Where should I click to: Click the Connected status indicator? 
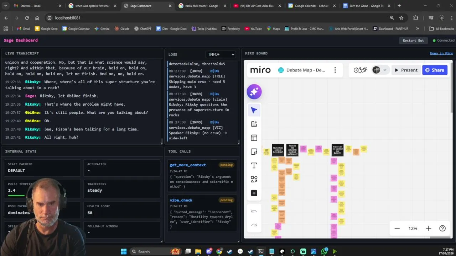pos(444,41)
